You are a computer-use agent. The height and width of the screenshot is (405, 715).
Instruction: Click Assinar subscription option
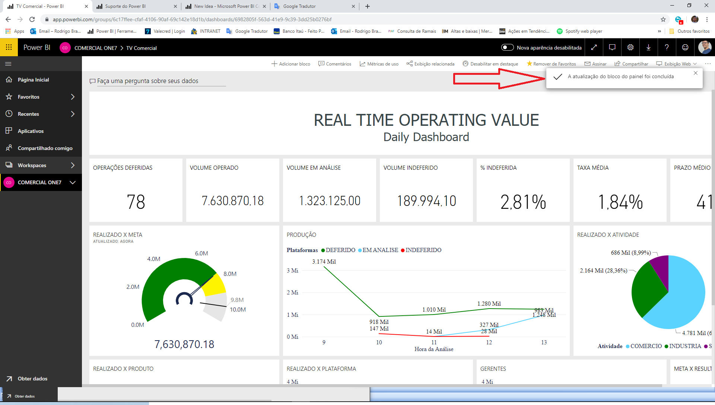tap(595, 64)
